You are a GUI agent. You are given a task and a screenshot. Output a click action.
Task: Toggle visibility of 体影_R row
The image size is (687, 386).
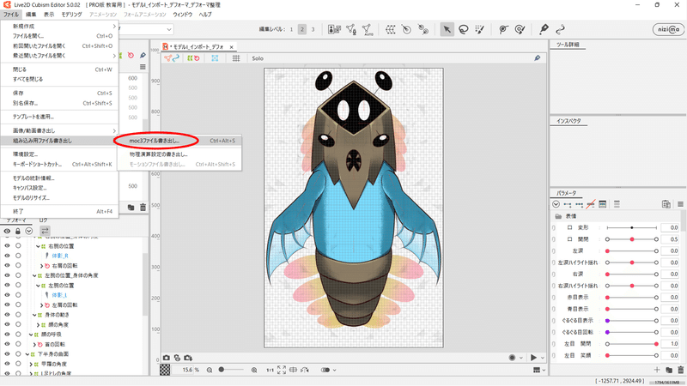(x=7, y=256)
